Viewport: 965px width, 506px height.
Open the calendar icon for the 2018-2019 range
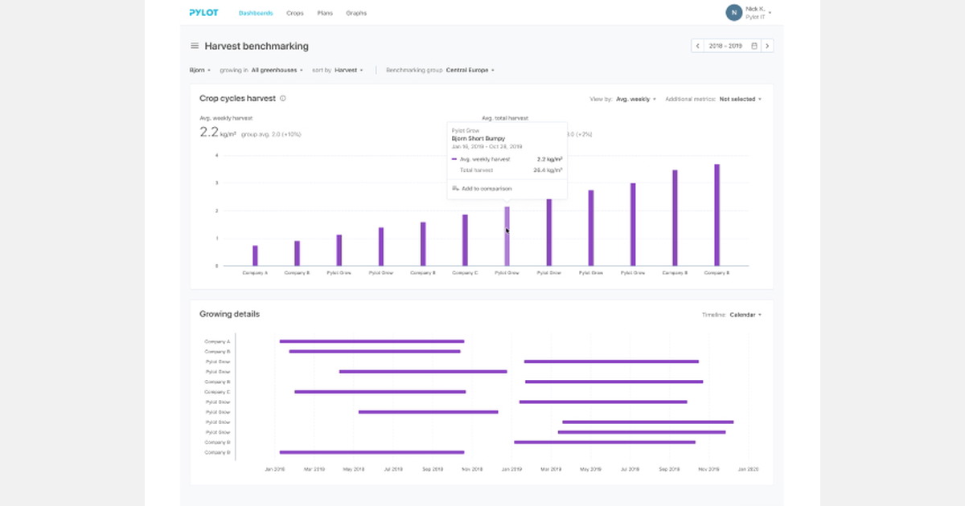[x=752, y=46]
